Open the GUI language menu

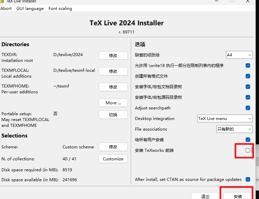pos(30,9)
